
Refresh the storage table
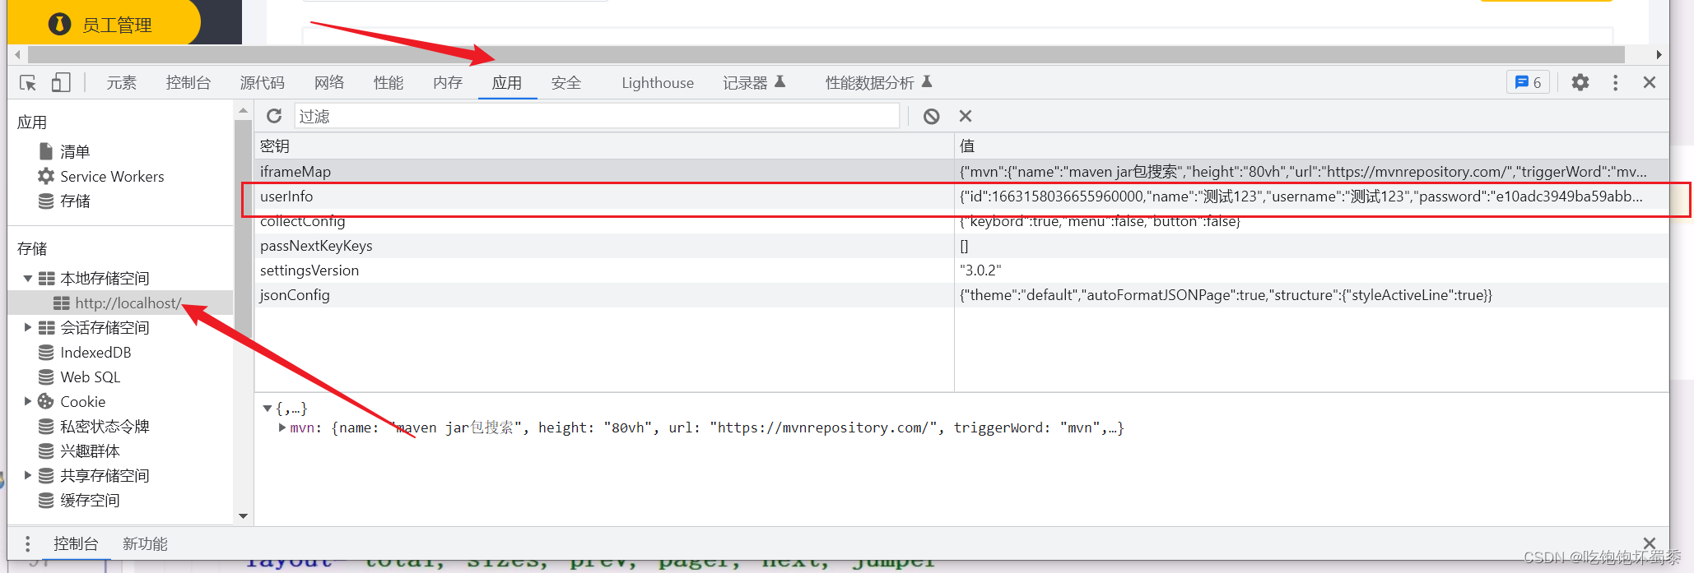[x=274, y=116]
